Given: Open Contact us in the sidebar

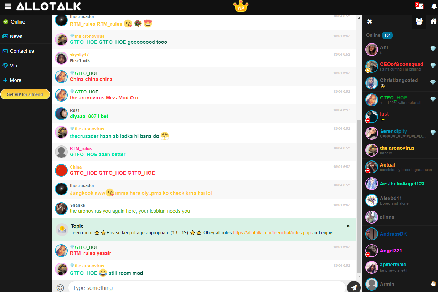Looking at the screenshot, I should pos(22,51).
